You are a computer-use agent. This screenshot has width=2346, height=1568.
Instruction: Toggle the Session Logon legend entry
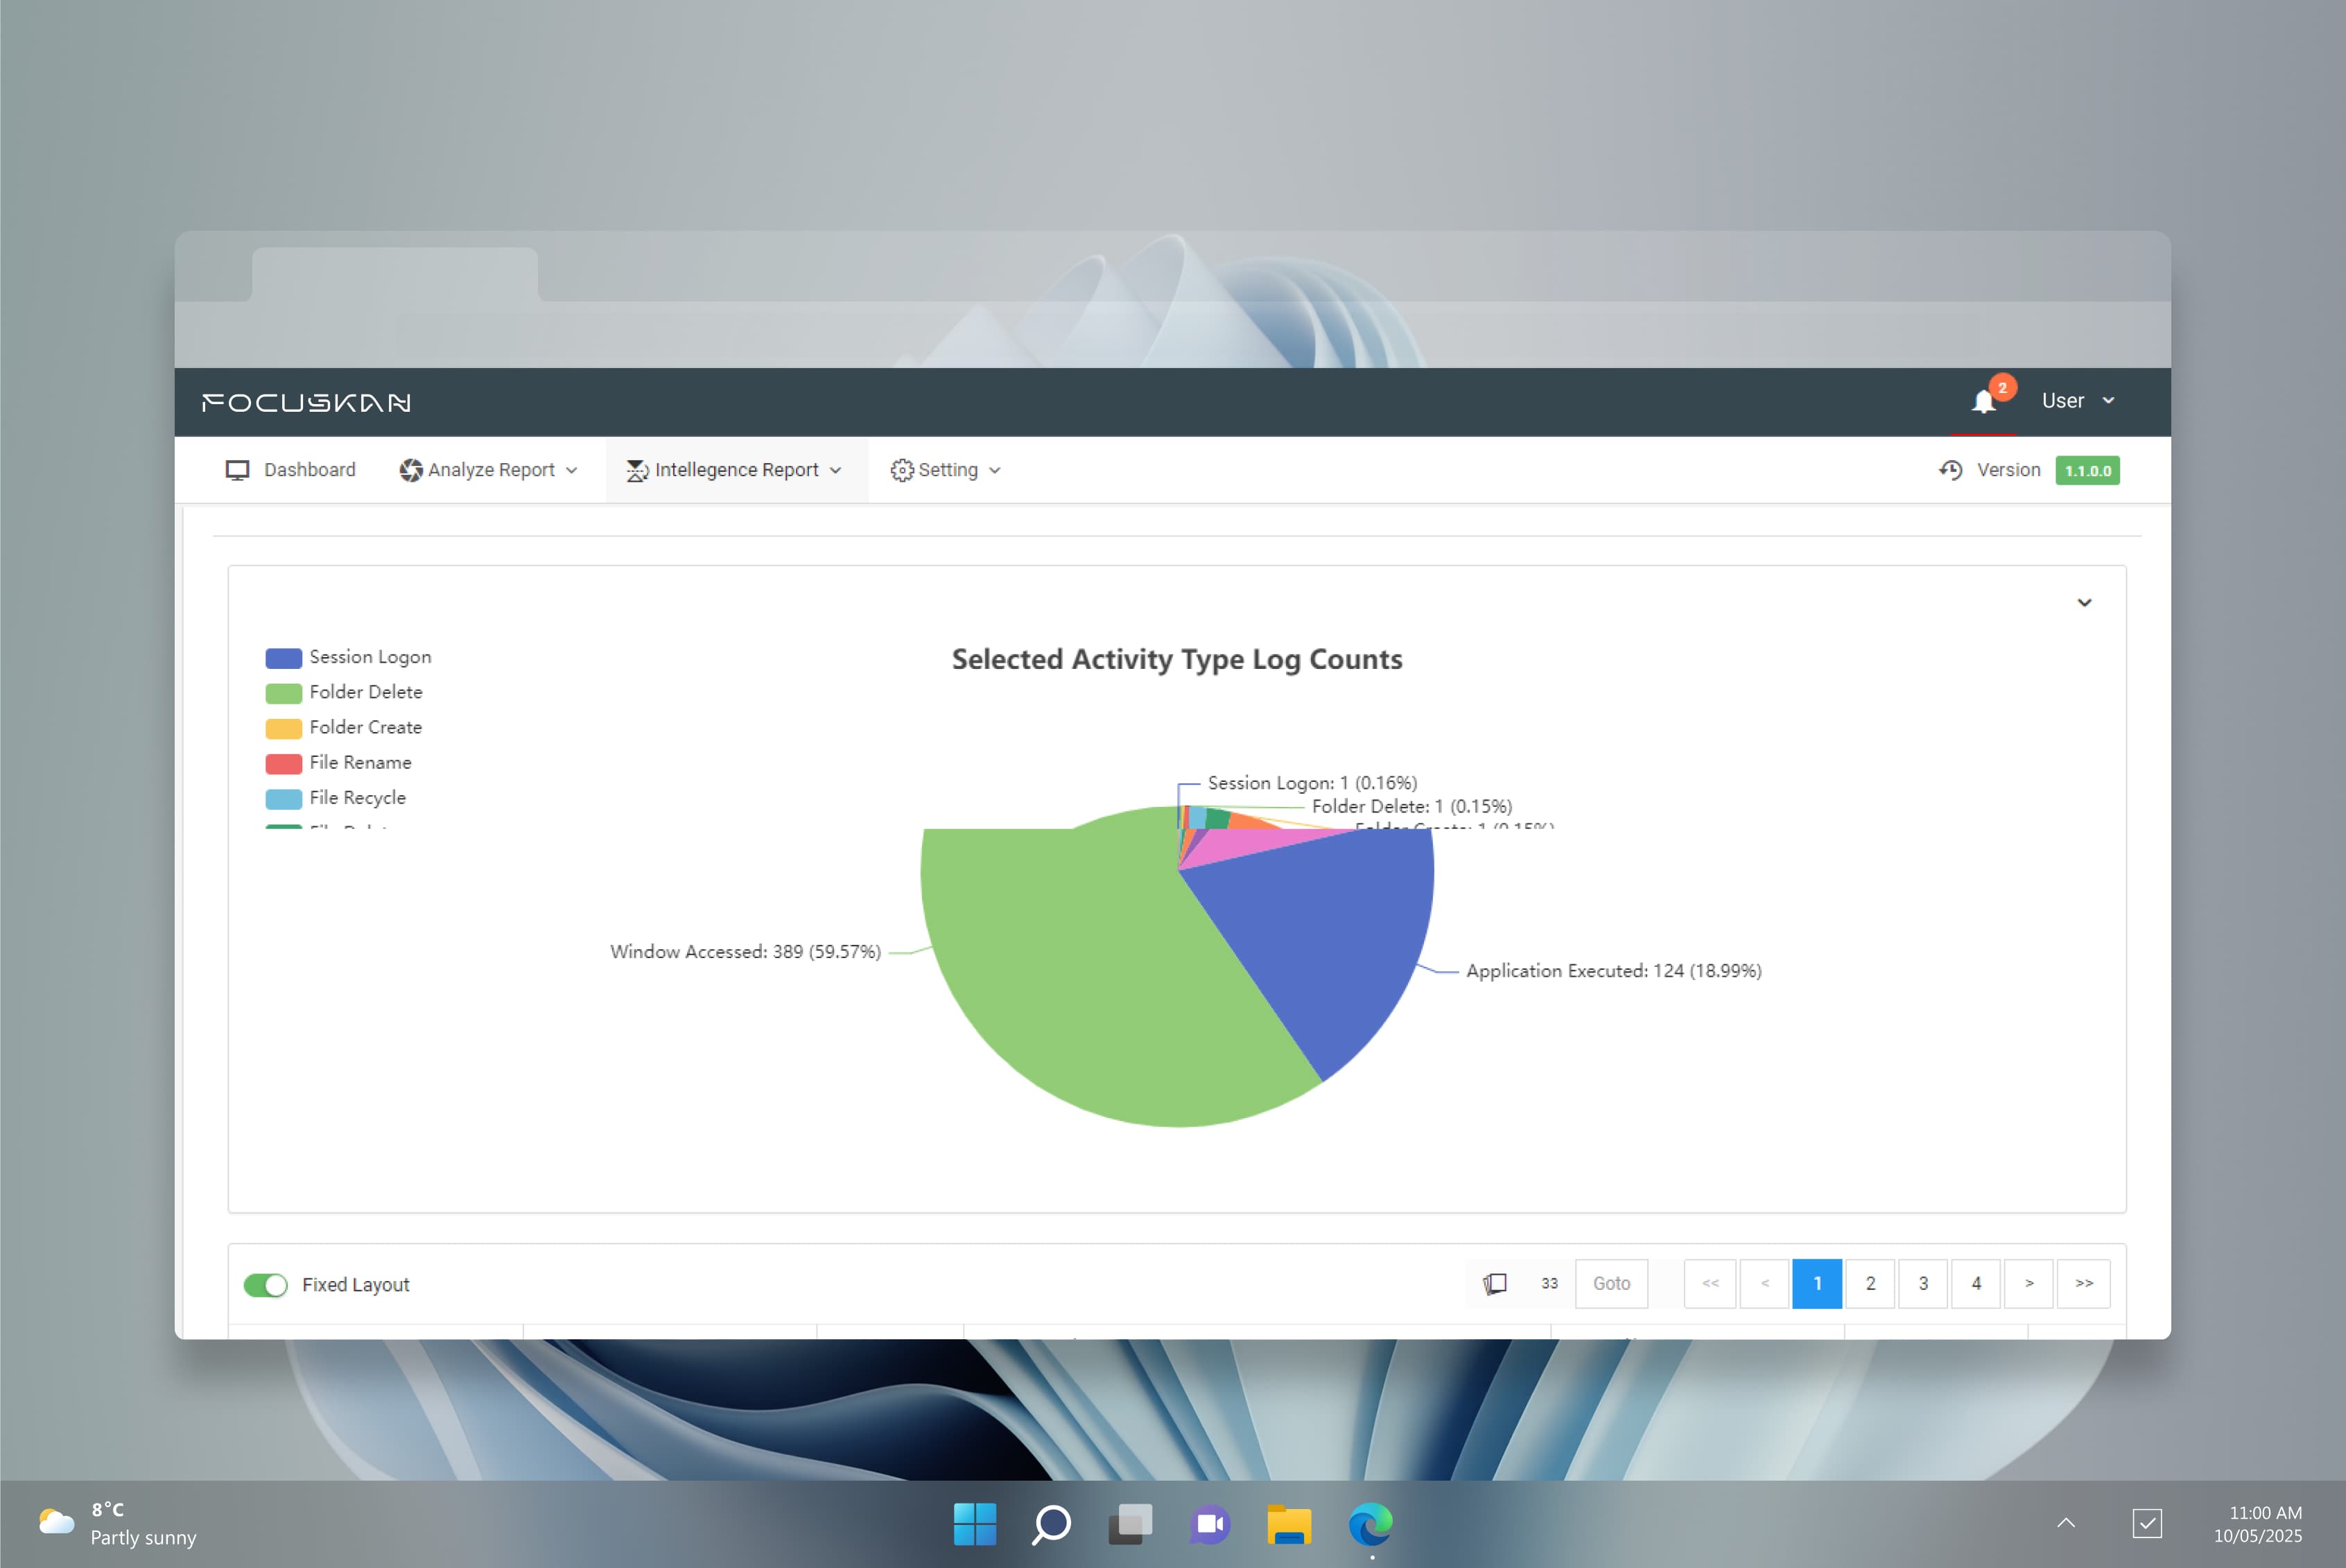[349, 657]
